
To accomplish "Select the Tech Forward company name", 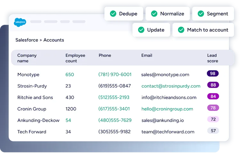I will tap(32, 132).
